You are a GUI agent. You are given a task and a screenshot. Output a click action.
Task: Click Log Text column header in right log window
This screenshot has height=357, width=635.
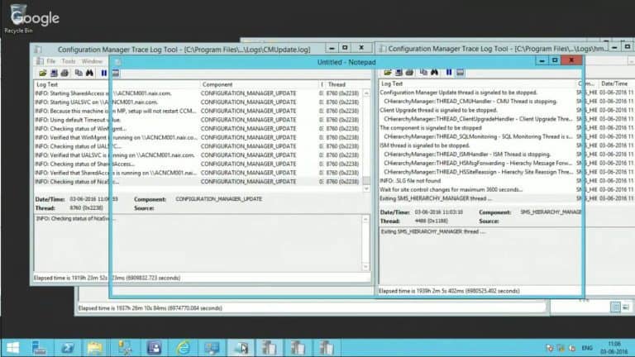477,83
